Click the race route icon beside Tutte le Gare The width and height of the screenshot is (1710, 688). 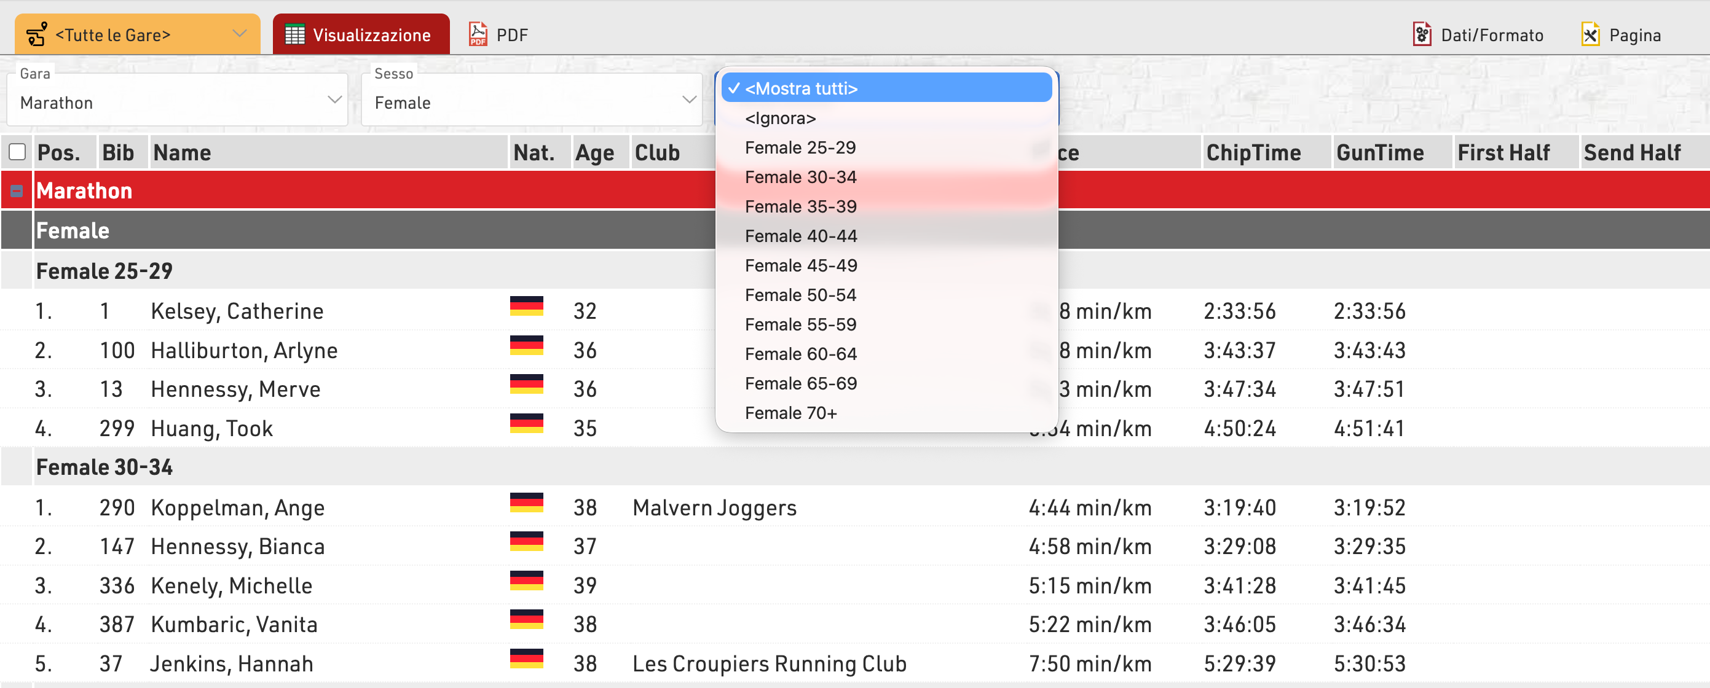[36, 34]
